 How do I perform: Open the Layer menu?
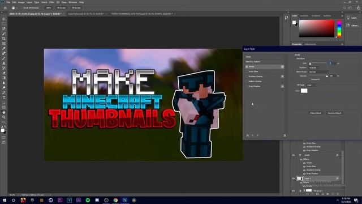pos(29,2)
